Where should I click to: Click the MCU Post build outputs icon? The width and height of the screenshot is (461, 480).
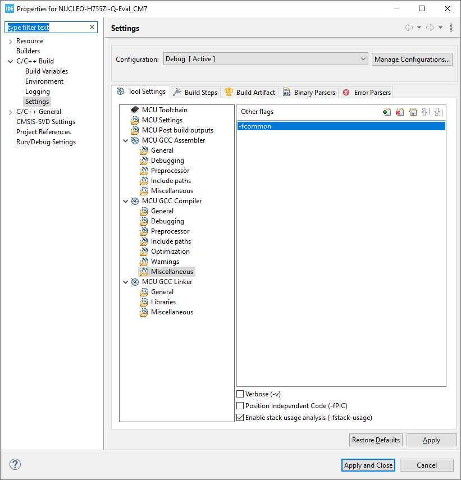[135, 130]
